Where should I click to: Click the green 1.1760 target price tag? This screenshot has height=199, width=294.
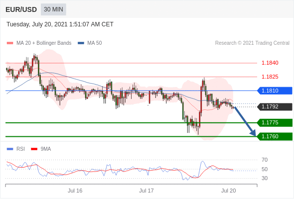pos(275,136)
